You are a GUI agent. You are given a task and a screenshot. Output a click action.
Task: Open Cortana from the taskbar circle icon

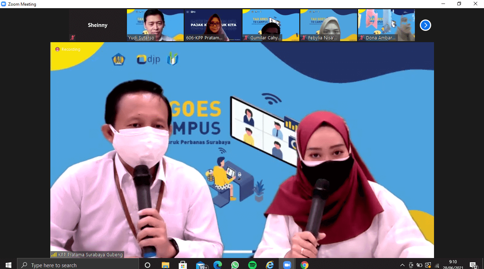148,265
